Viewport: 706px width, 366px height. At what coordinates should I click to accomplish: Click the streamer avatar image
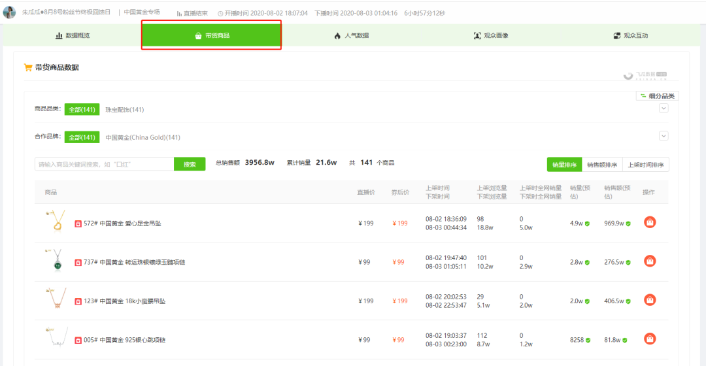coord(9,12)
